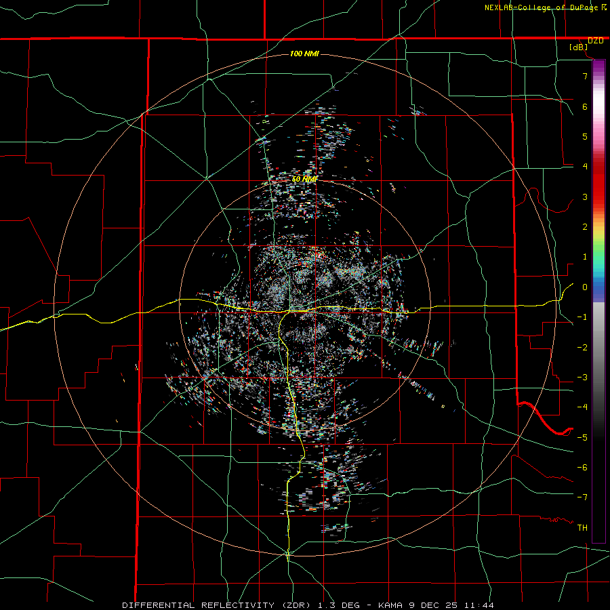The height and width of the screenshot is (610, 610).
Task: Click the "100 NMI" range ring label
Action: (304, 54)
